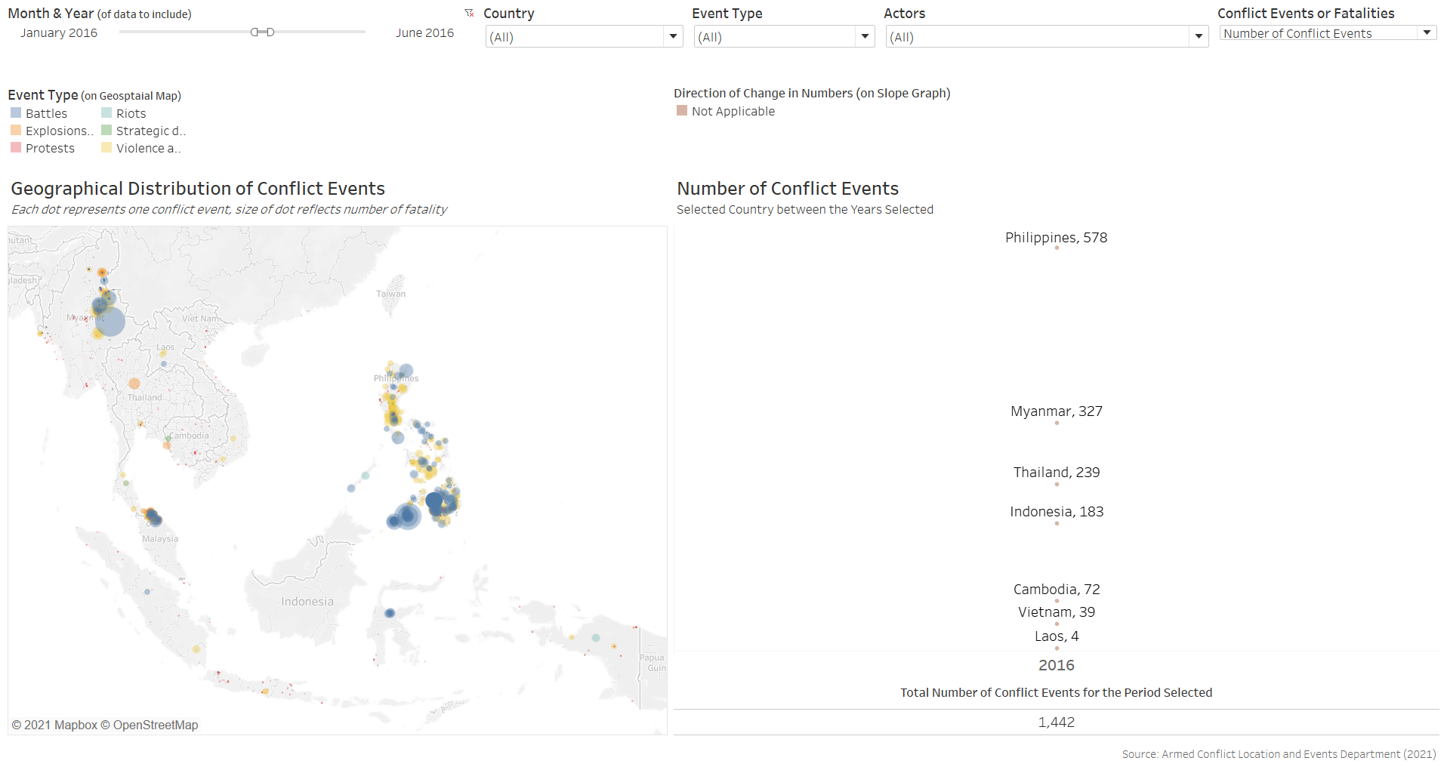The width and height of the screenshot is (1444, 767).
Task: Click the Thailand, 239 data label
Action: (x=1056, y=473)
